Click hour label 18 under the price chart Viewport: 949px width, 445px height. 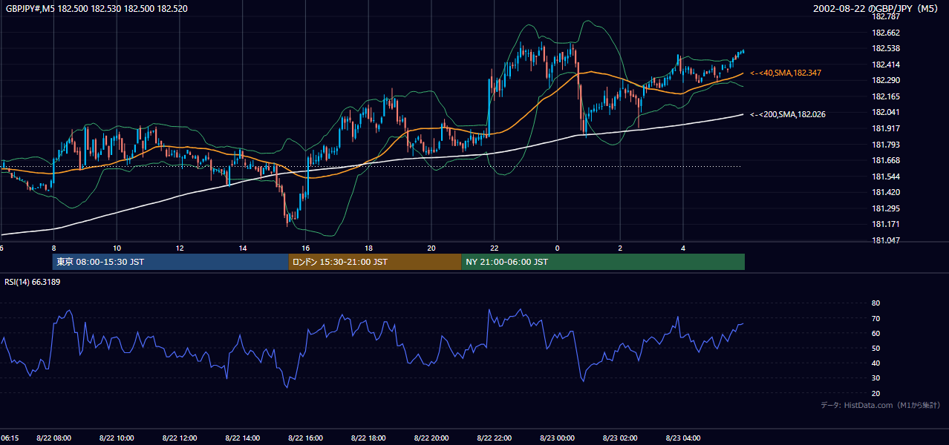click(x=368, y=247)
